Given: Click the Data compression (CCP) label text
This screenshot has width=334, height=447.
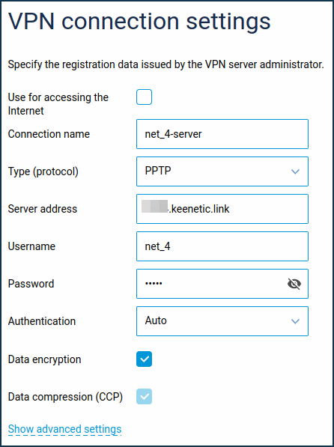Looking at the screenshot, I should click(x=65, y=397).
